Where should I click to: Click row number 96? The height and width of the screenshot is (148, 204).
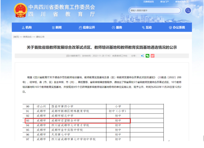pos(28,135)
